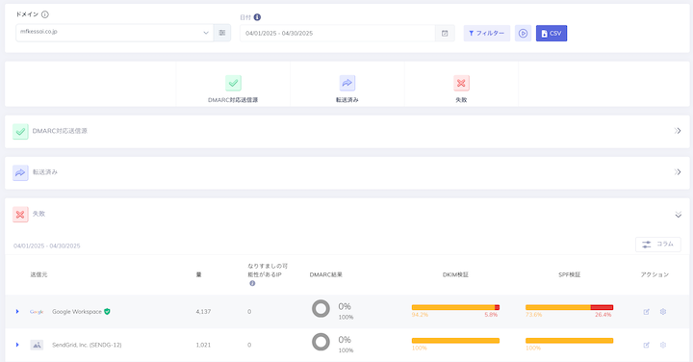Click the SendGrid, Inc. (SENDG-12) sender name
This screenshot has width=693, height=362.
coord(87,345)
